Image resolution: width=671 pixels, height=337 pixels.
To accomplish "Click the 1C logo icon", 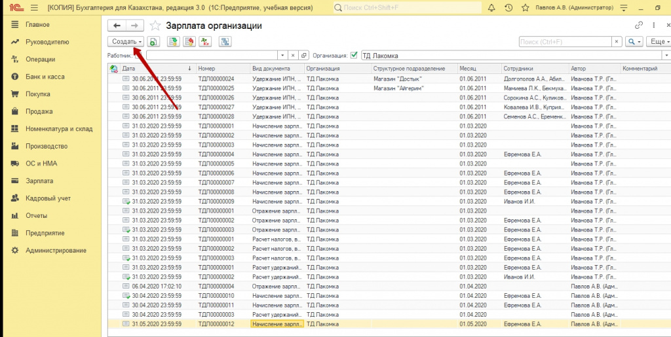I will (18, 8).
